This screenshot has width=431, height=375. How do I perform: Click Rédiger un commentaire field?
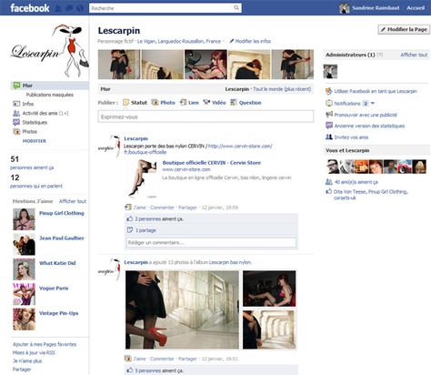tap(211, 242)
